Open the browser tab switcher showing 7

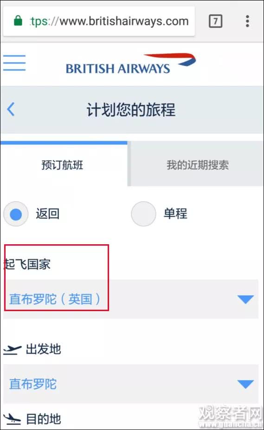coord(215,21)
